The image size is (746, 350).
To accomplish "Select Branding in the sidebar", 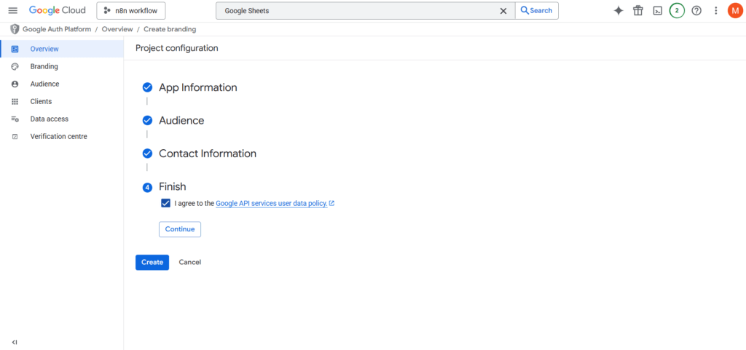I will (44, 66).
